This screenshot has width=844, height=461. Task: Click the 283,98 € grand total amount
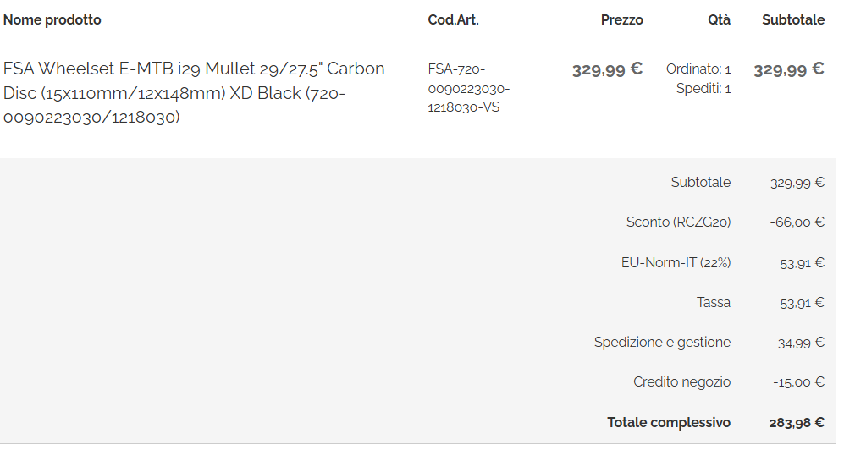coord(797,422)
